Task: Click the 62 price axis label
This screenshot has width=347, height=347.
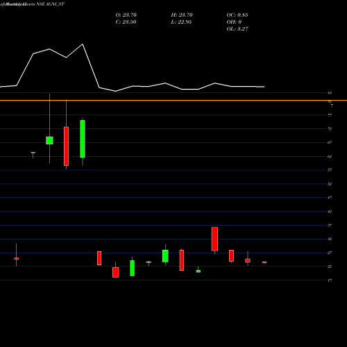Action: [330, 156]
